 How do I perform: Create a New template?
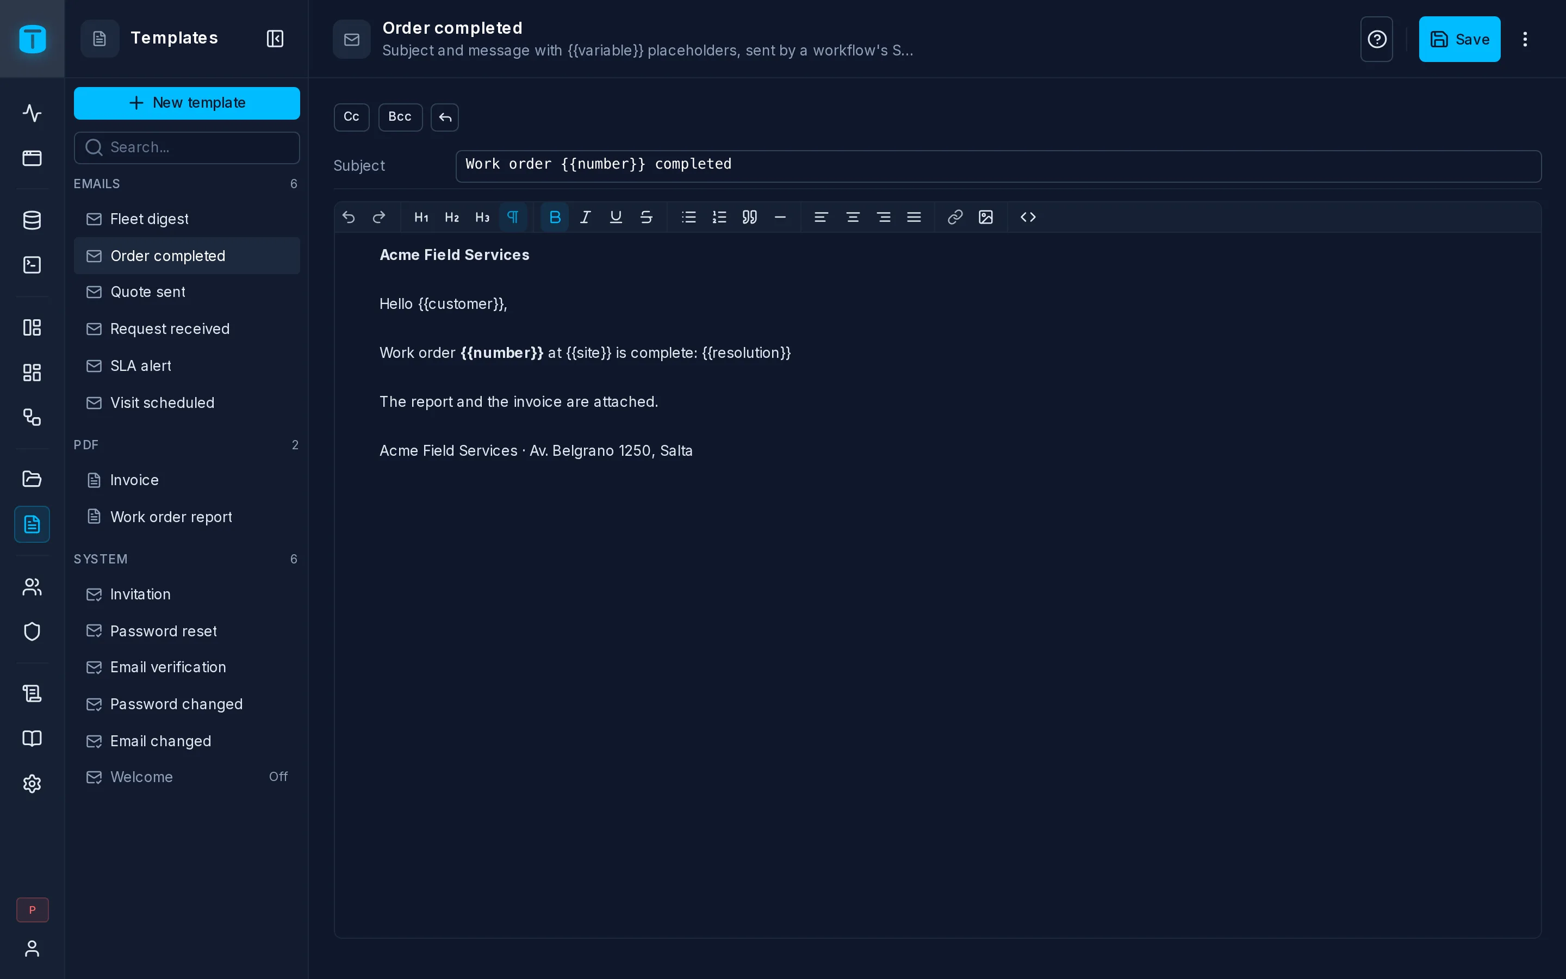pos(187,103)
